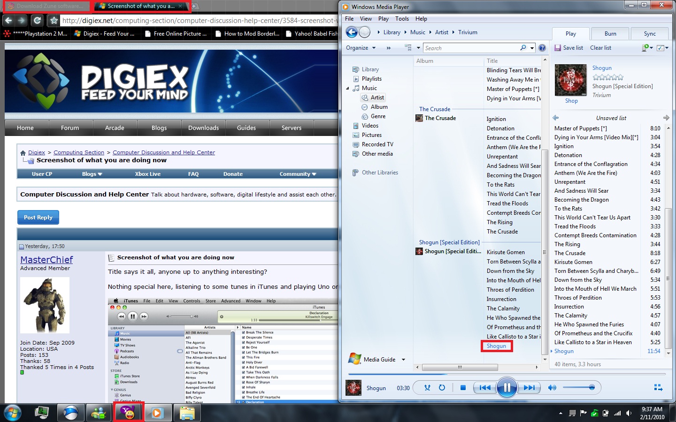Open the Downloads tab on Digiex
This screenshot has width=676, height=422.
(203, 128)
